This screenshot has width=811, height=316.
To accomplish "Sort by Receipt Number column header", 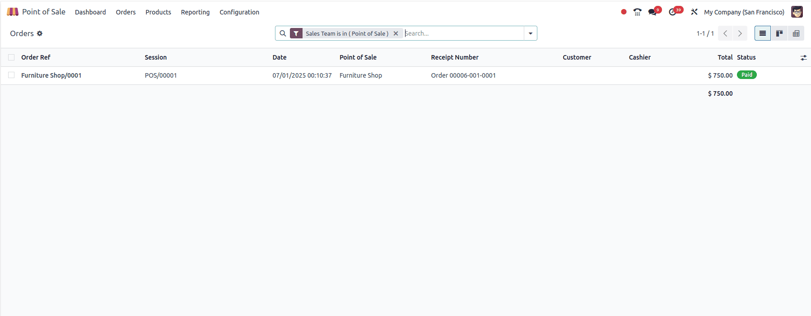I will [x=455, y=57].
